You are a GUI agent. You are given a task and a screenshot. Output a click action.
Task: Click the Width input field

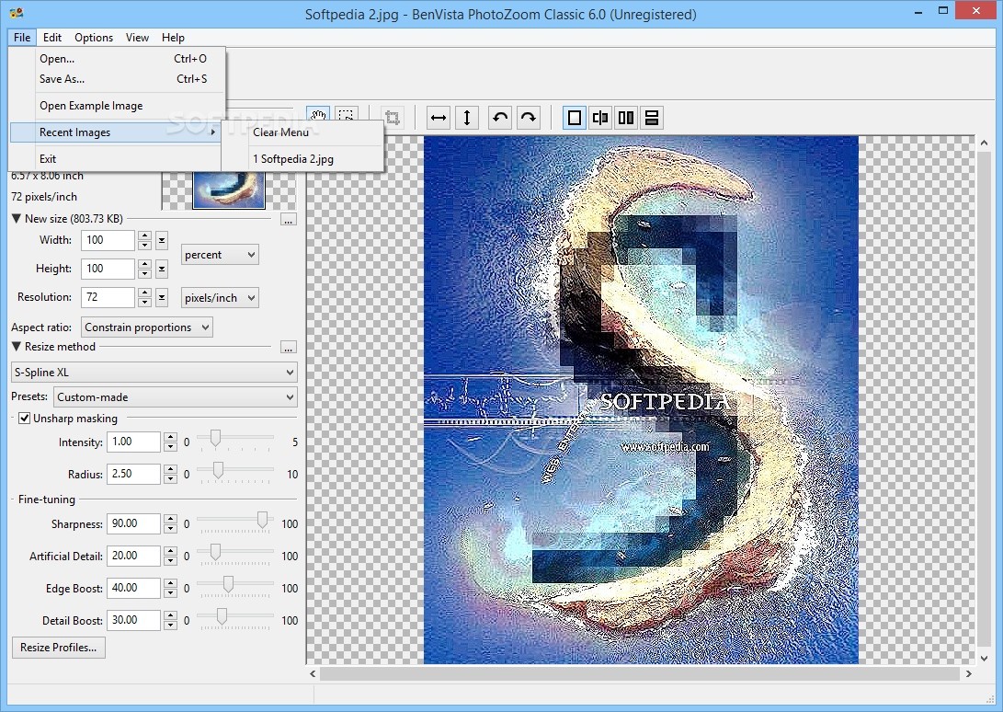[x=108, y=241]
